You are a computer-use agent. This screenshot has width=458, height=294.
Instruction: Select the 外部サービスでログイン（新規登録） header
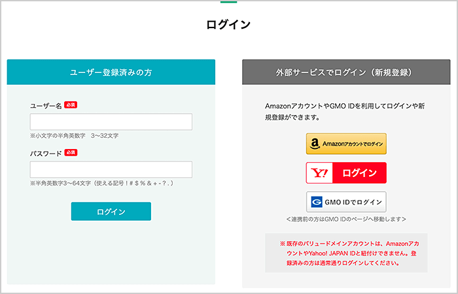346,72
